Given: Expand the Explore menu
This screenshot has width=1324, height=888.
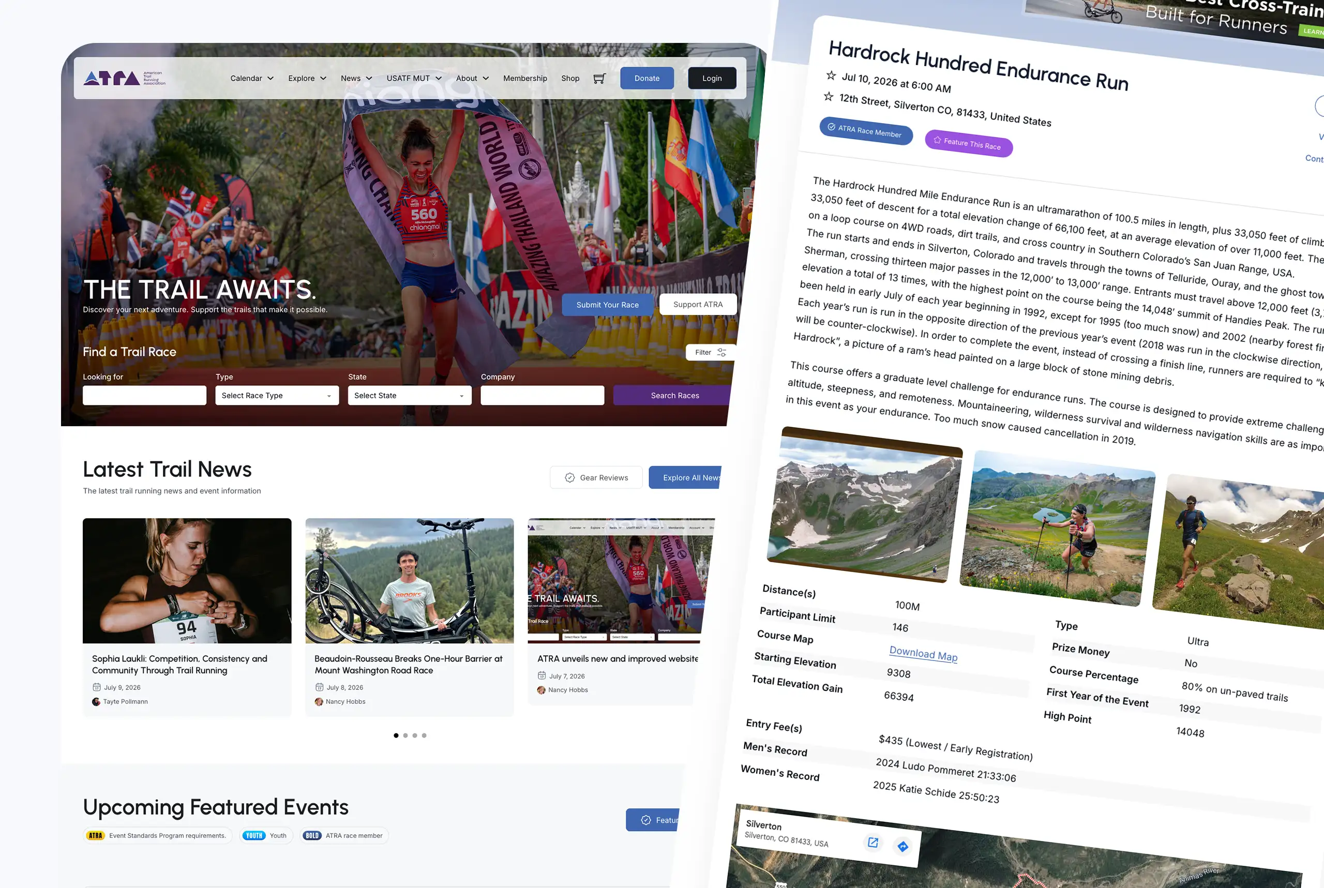Looking at the screenshot, I should [308, 78].
